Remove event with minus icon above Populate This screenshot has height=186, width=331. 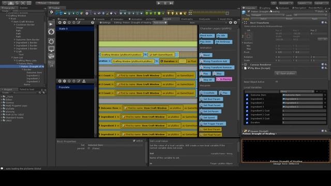click(x=64, y=81)
